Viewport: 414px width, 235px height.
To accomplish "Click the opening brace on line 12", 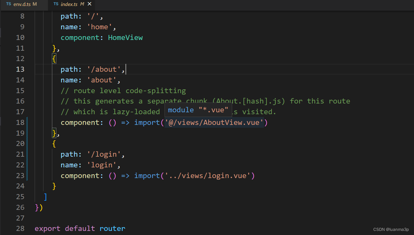I will [x=54, y=59].
